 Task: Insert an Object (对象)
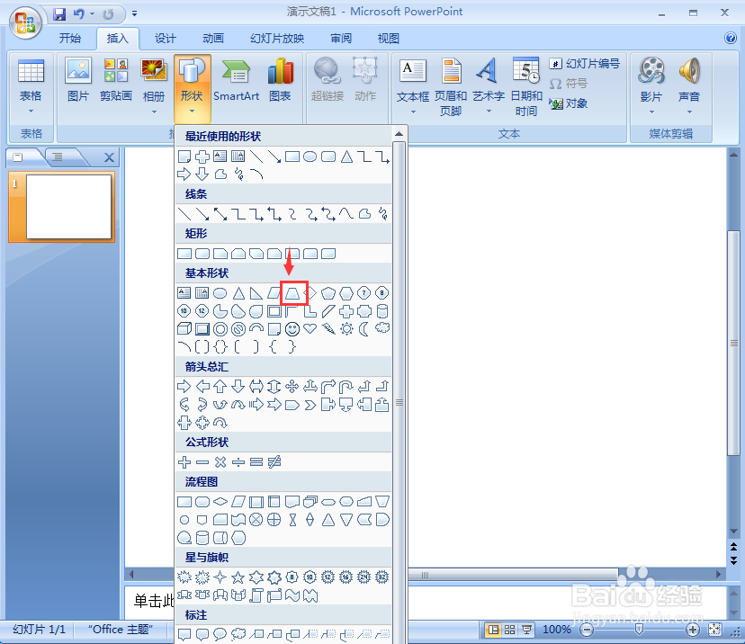pyautogui.click(x=569, y=103)
